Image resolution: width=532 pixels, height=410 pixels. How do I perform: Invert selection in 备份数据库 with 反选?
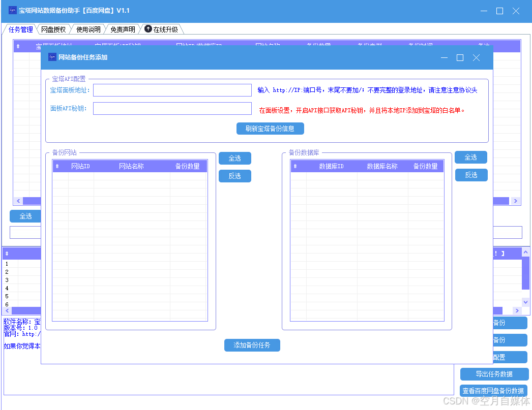coord(471,175)
